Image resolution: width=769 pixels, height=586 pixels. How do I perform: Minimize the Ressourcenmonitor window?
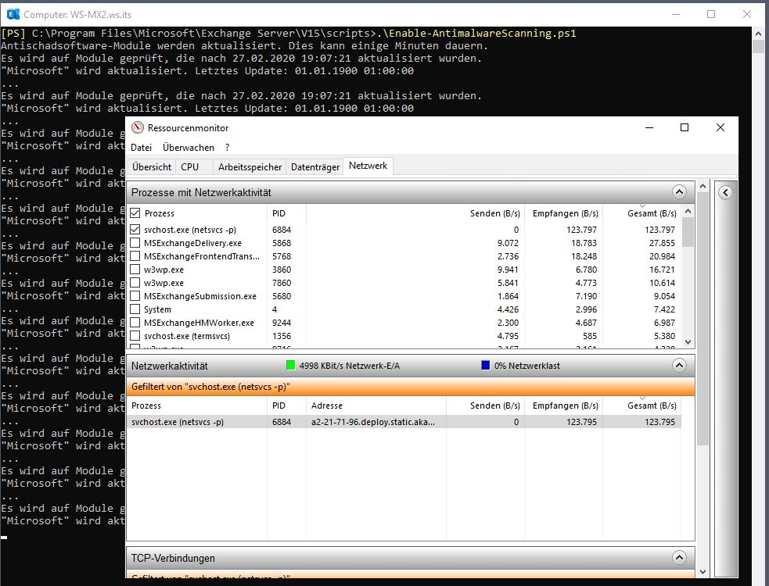649,127
